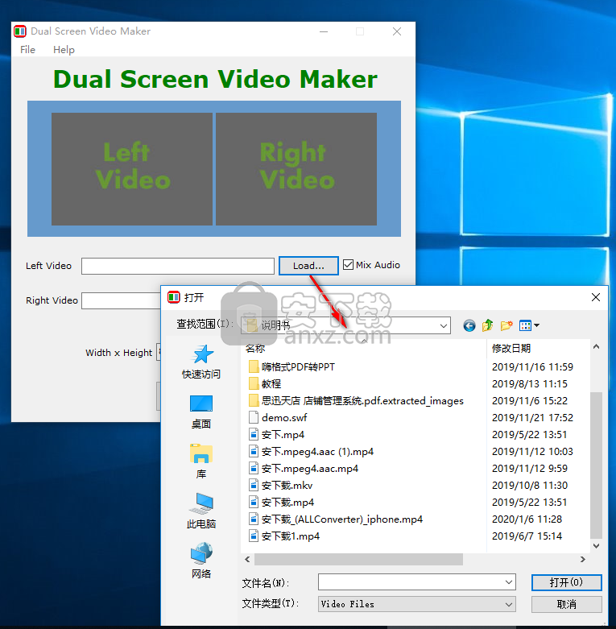Image resolution: width=616 pixels, height=629 pixels.
Task: Click Dual Screen Video Maker title icon
Action: pos(20,31)
